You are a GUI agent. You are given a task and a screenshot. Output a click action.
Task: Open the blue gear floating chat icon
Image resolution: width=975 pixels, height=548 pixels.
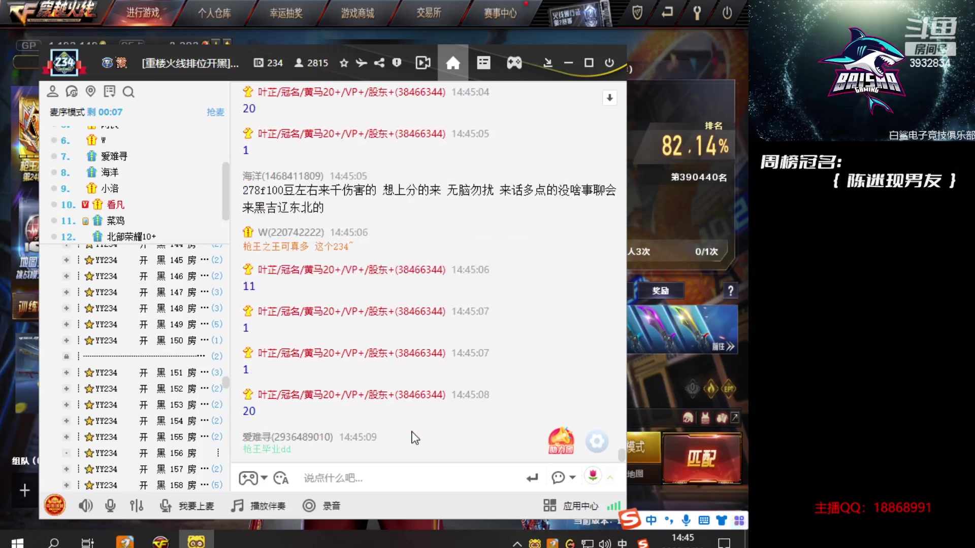click(x=597, y=441)
